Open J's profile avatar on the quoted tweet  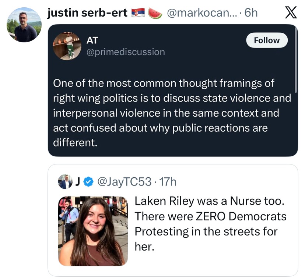pyautogui.click(x=66, y=181)
